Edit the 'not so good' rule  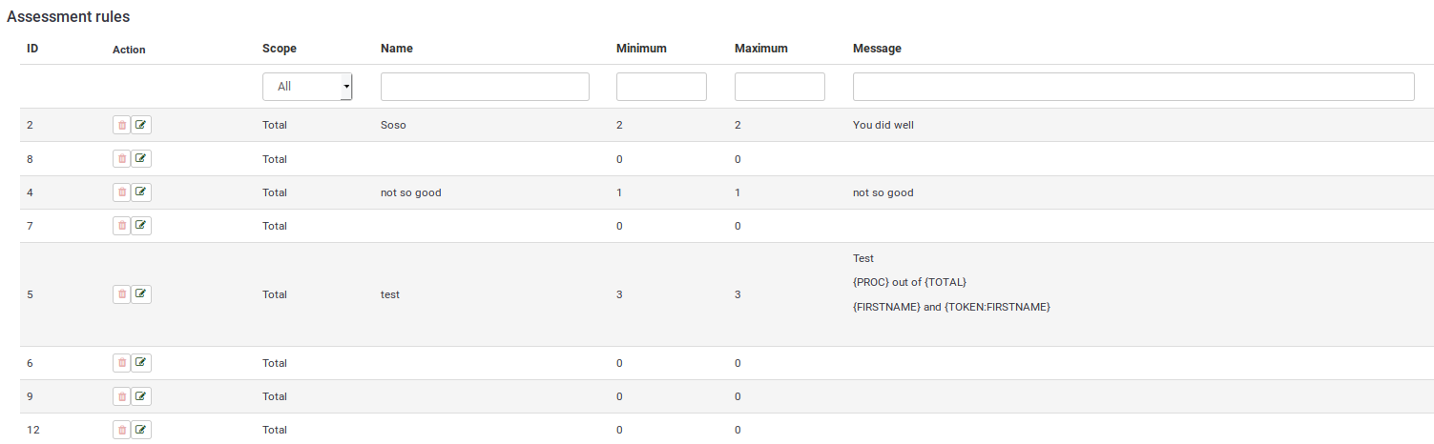141,192
